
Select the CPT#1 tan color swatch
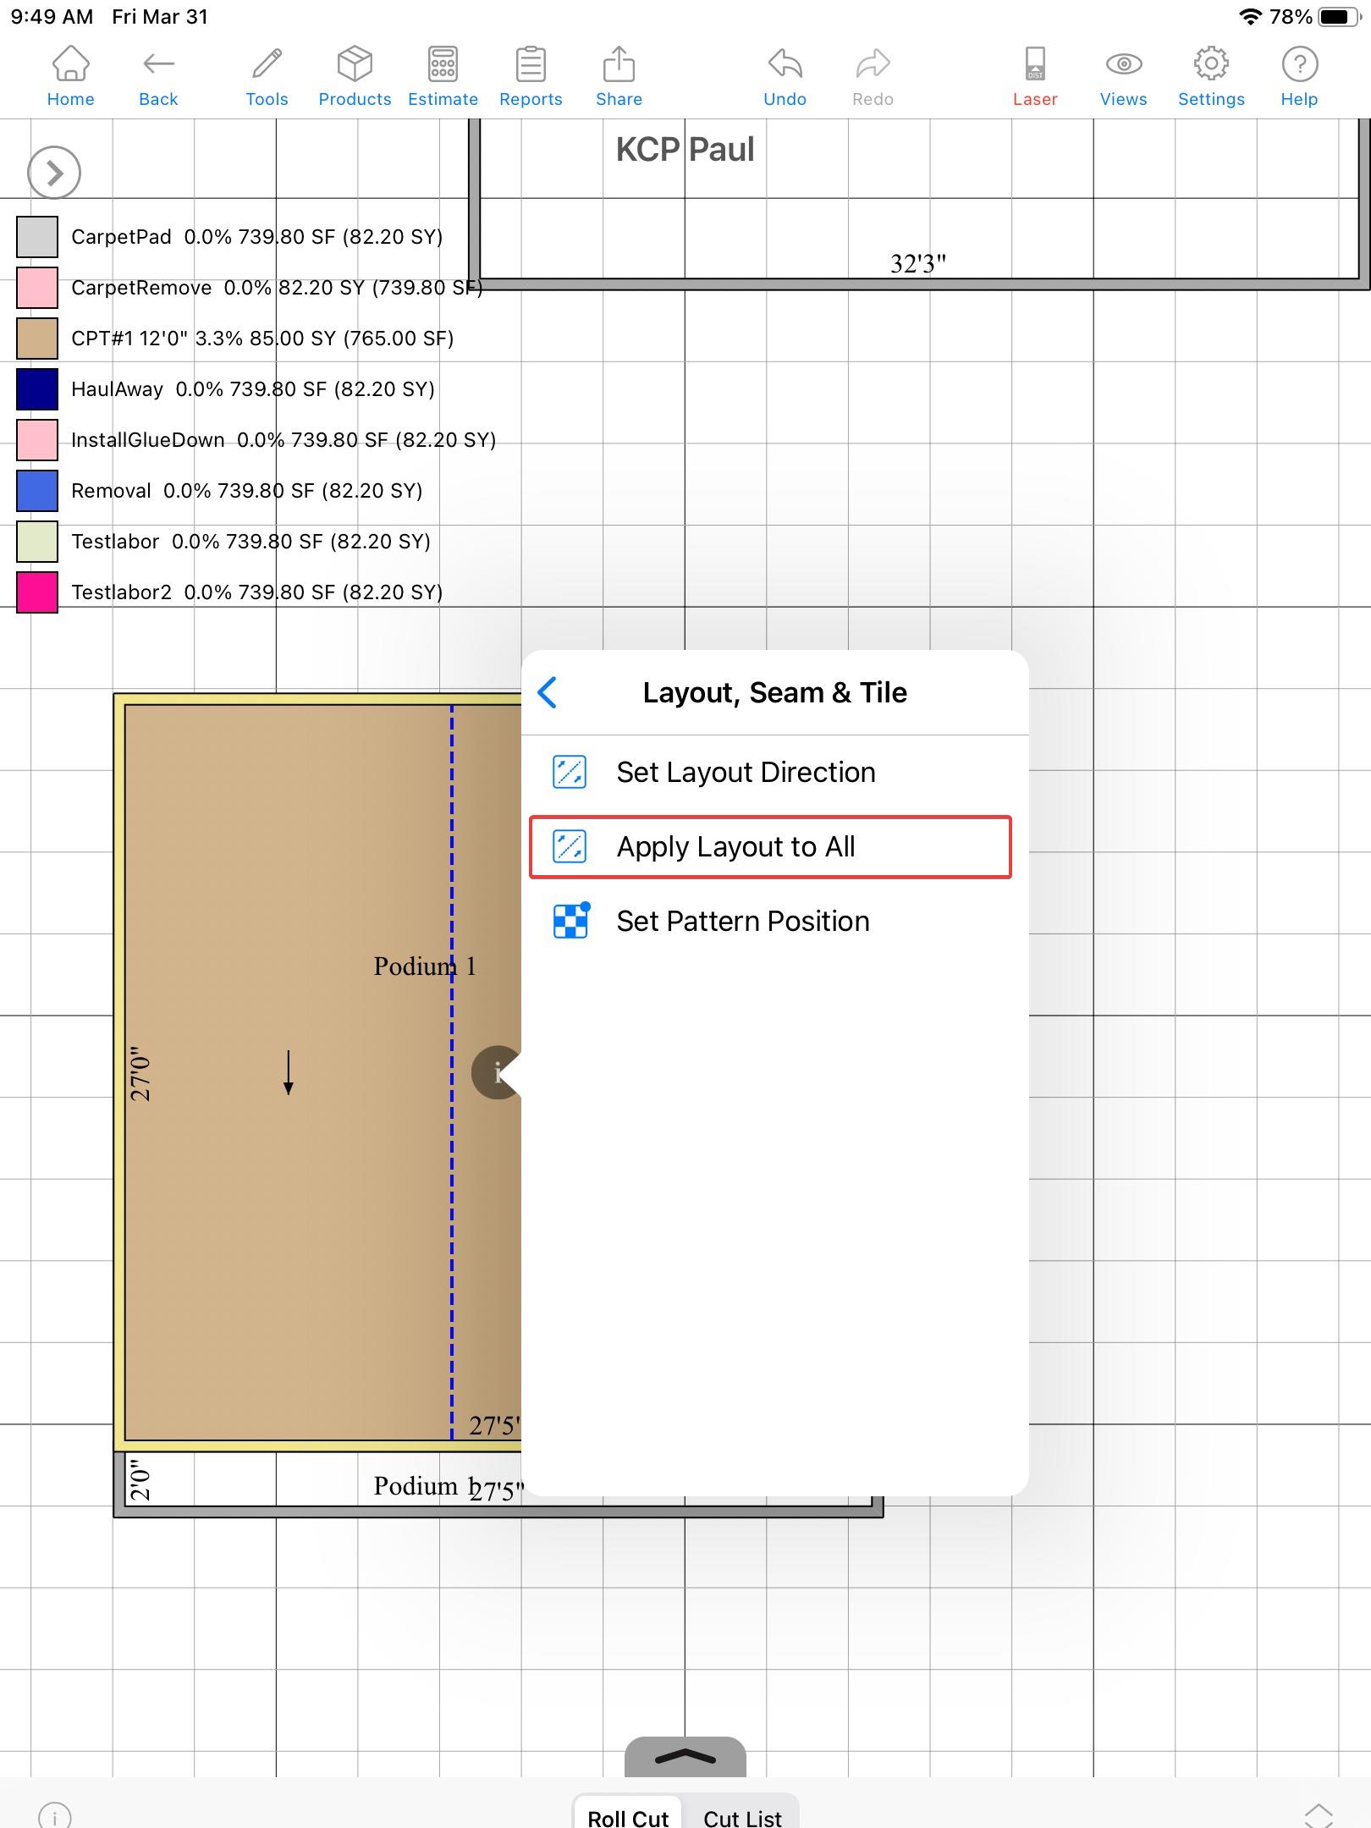pos(37,339)
